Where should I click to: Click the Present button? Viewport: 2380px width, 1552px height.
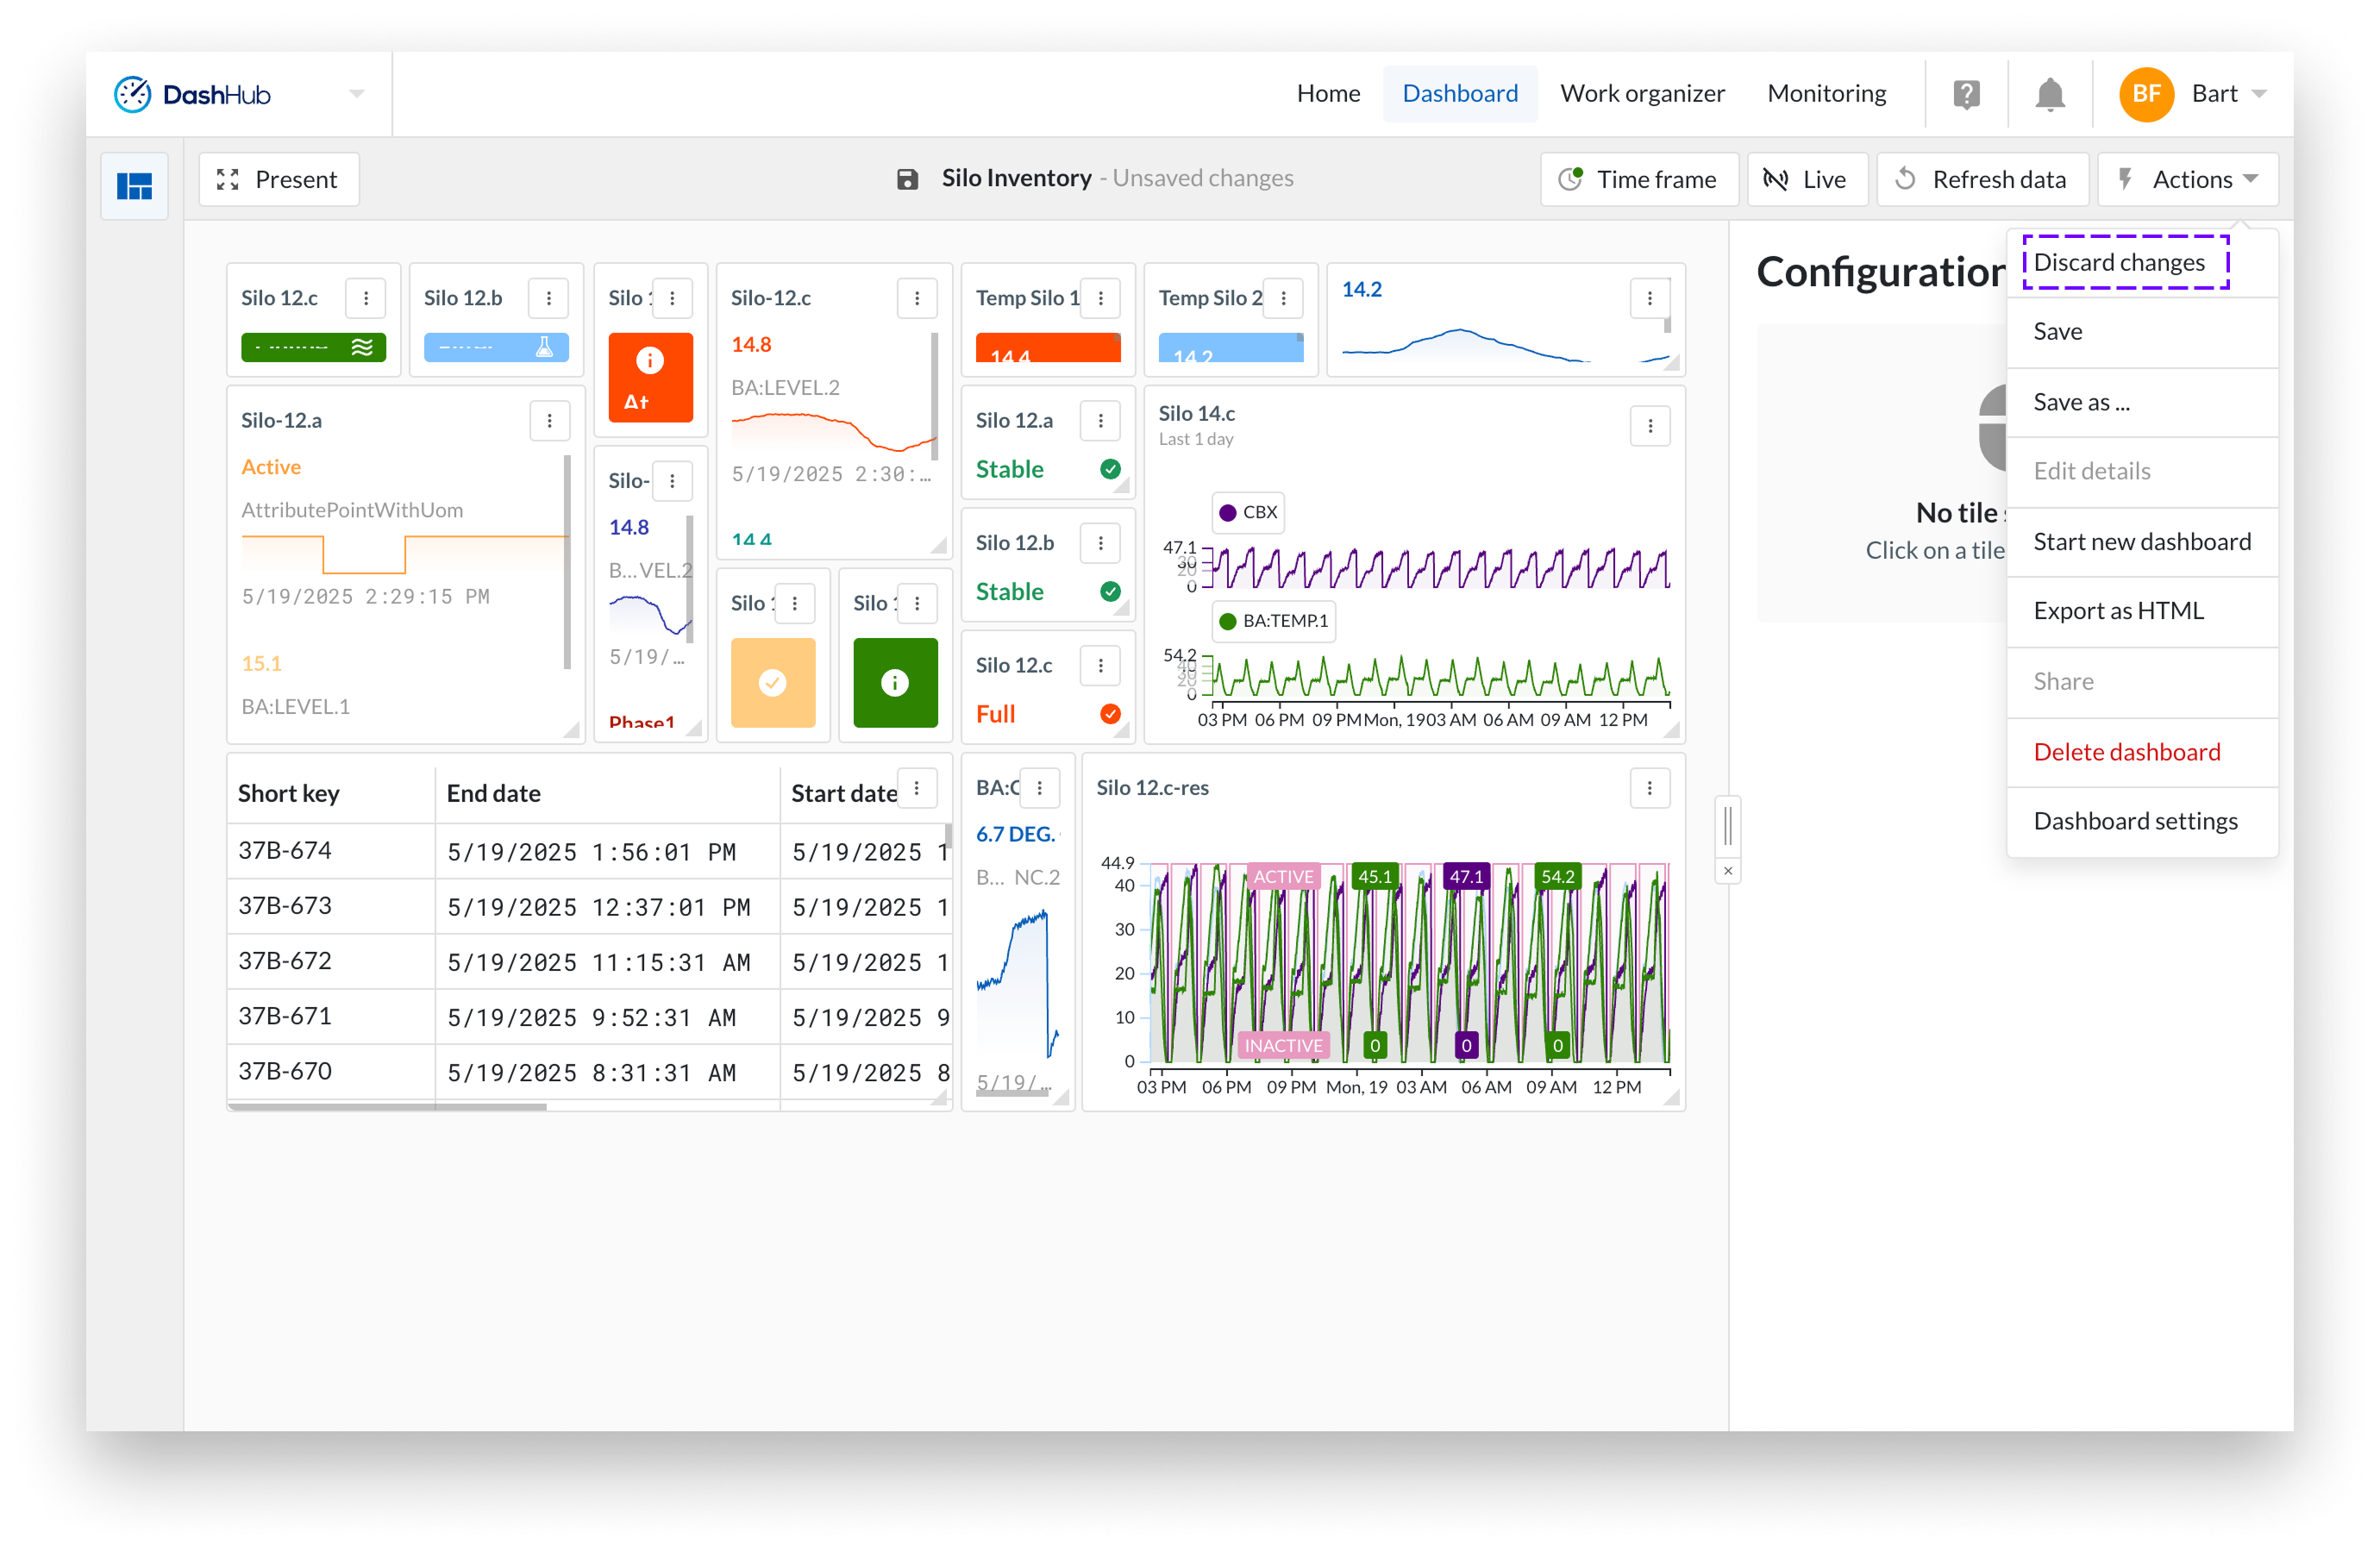(x=279, y=180)
